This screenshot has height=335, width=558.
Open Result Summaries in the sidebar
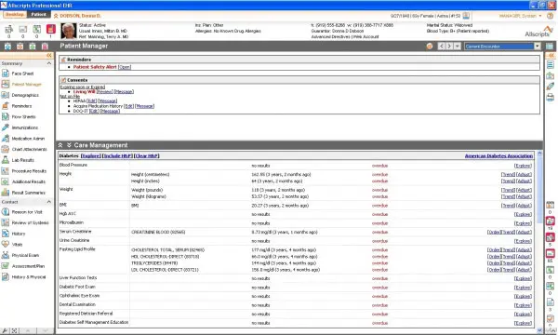tap(29, 193)
